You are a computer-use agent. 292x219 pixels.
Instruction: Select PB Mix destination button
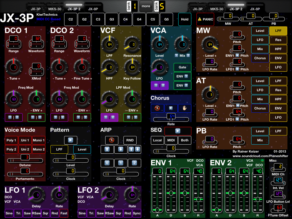(x=260, y=140)
